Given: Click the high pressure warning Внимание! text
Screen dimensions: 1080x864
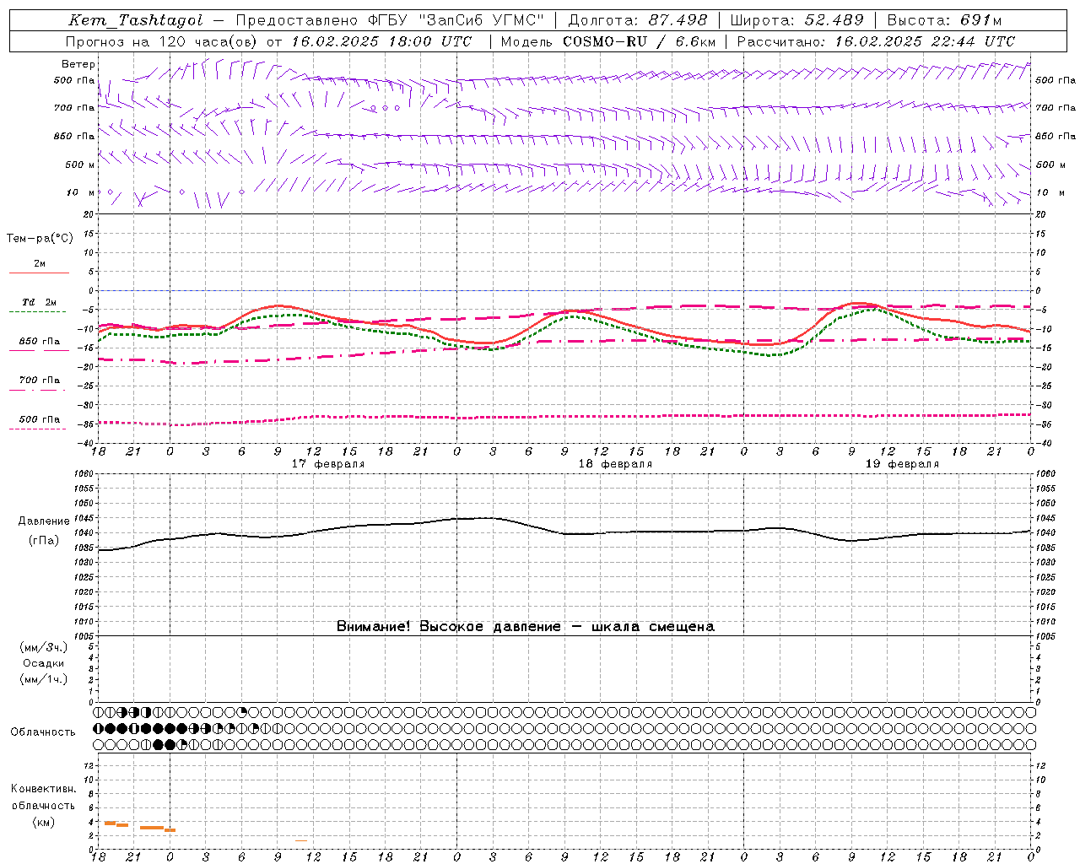Looking at the screenshot, I should [x=525, y=626].
